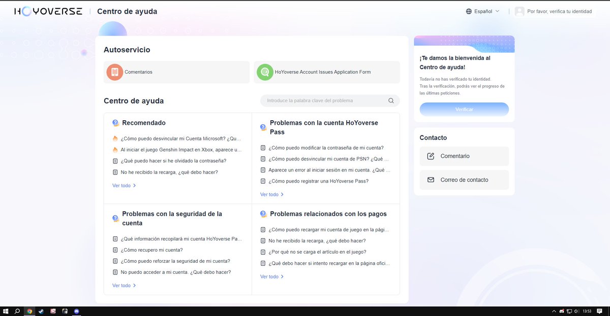
Task: Open '¿Cómo puedo reforzar la seguridad de mi cuenta?'
Action: (x=175, y=261)
